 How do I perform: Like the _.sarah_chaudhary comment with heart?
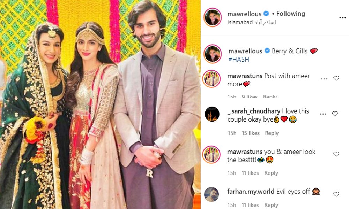tap(335, 114)
